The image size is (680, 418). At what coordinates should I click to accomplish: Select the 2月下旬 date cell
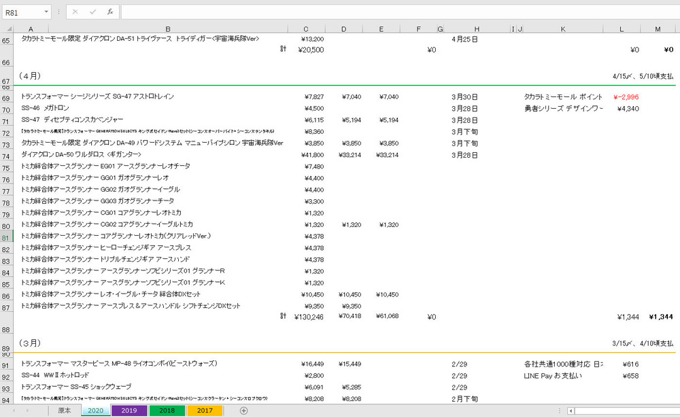464,399
